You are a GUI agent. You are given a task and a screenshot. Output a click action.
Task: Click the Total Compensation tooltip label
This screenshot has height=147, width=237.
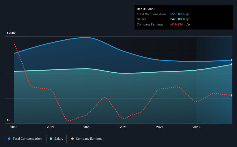(151, 14)
